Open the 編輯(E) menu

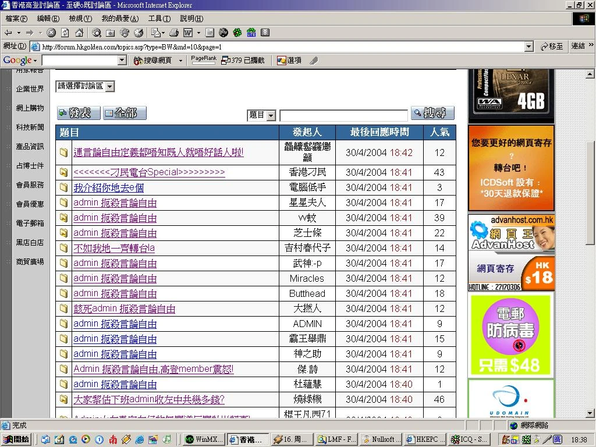click(x=48, y=18)
